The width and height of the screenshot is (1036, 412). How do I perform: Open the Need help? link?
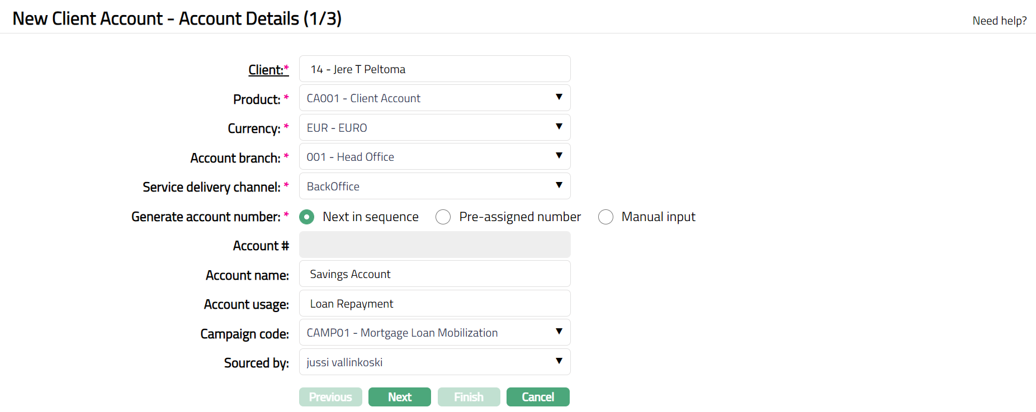tap(999, 21)
